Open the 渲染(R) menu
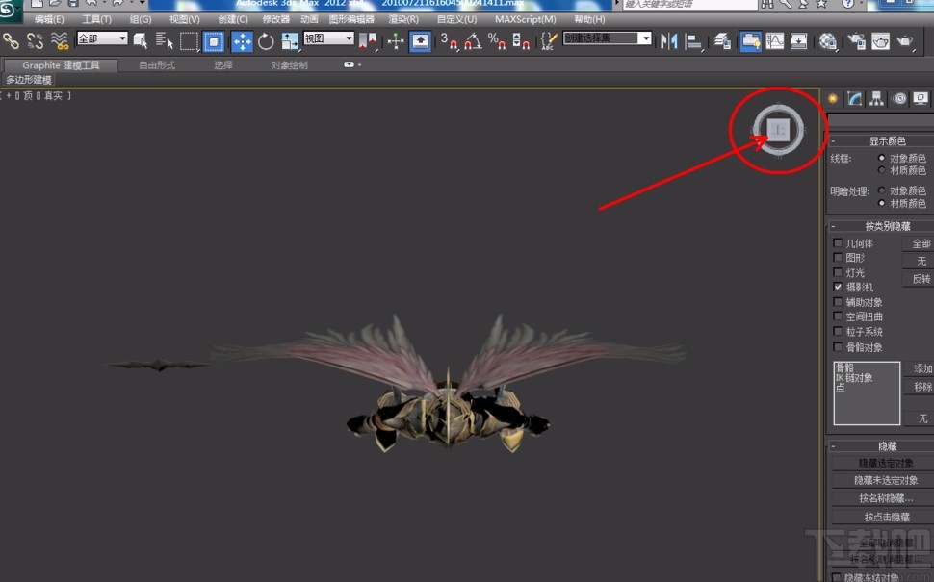934x582 pixels. (x=402, y=19)
